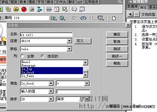Switch to the 文件头 insert tab
The height and width of the screenshot is (112, 157).
tap(61, 2)
